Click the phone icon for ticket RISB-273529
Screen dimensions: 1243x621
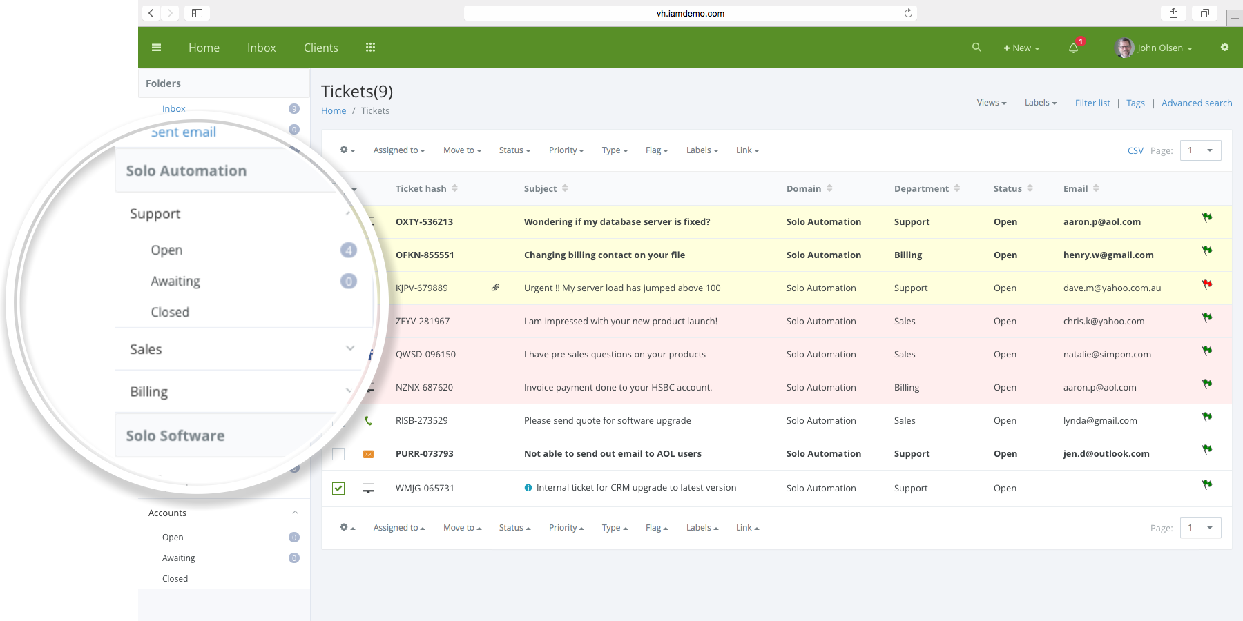point(368,420)
